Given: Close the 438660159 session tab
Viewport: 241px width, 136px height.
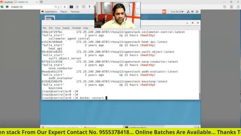Looking at the screenshot, I should (37, 2).
